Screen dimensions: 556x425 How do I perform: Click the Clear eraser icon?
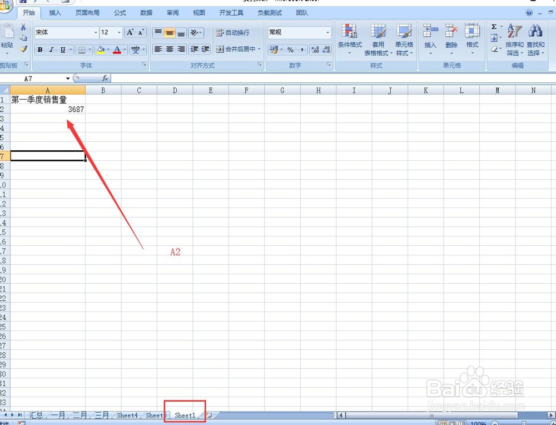[494, 48]
